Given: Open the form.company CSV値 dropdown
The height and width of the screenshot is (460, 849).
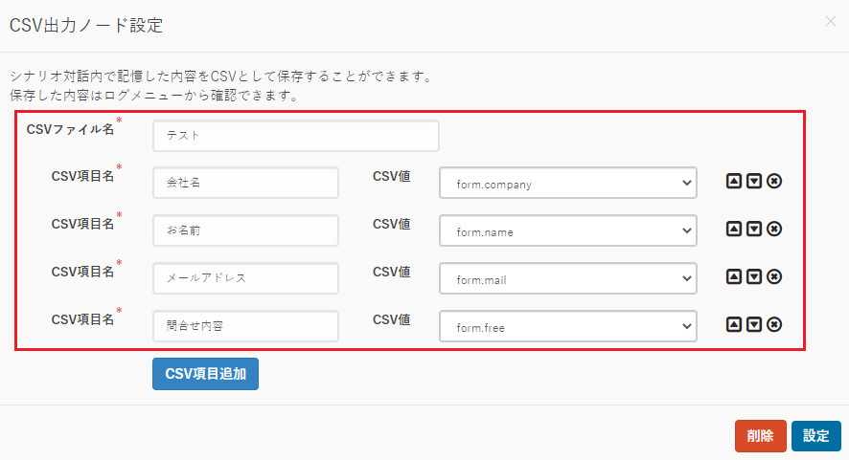Looking at the screenshot, I should (568, 183).
